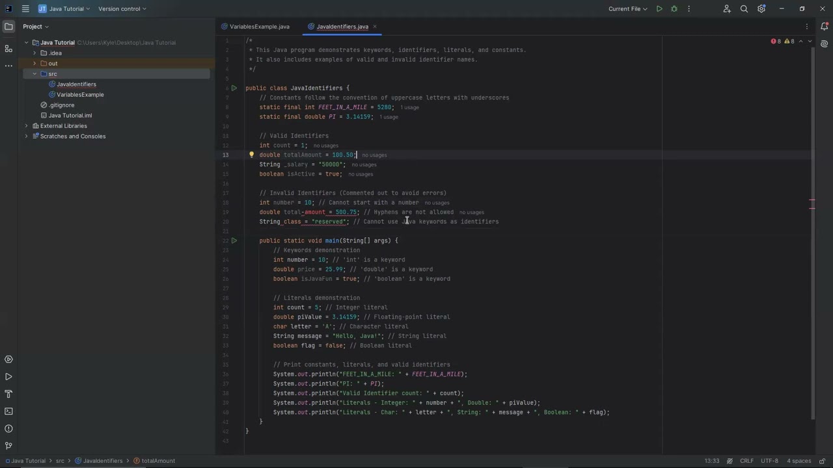Click run gutter icon next to class JavaIdentifiers

pos(234,88)
